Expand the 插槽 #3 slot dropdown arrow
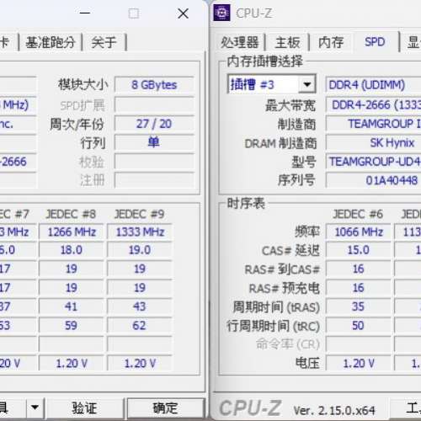 (307, 84)
